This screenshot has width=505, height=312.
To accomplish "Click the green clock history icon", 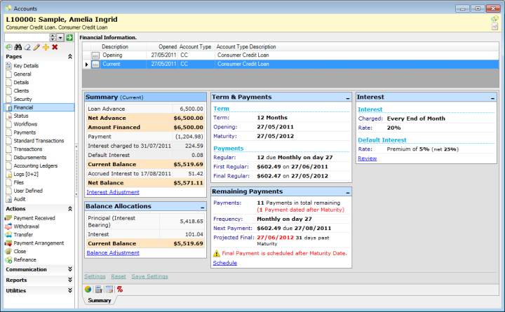I will point(9,47).
